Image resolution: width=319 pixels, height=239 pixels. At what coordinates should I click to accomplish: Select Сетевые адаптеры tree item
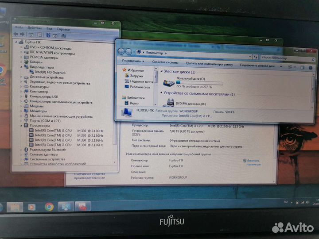click(44, 154)
